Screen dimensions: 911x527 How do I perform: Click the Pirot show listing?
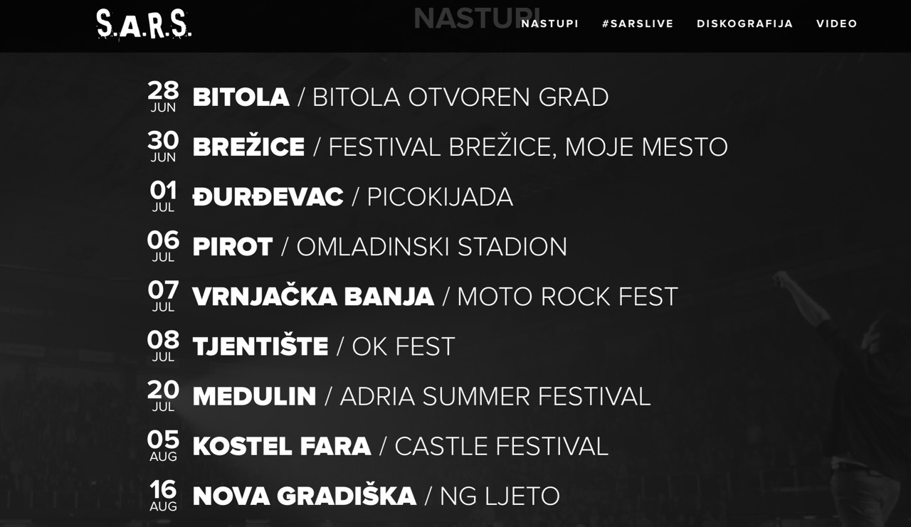click(233, 247)
